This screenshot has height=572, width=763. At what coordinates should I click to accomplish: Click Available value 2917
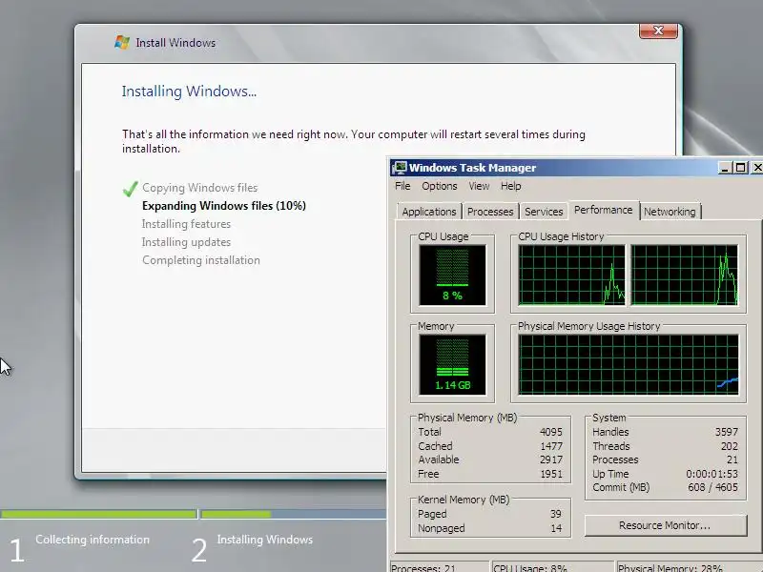551,460
